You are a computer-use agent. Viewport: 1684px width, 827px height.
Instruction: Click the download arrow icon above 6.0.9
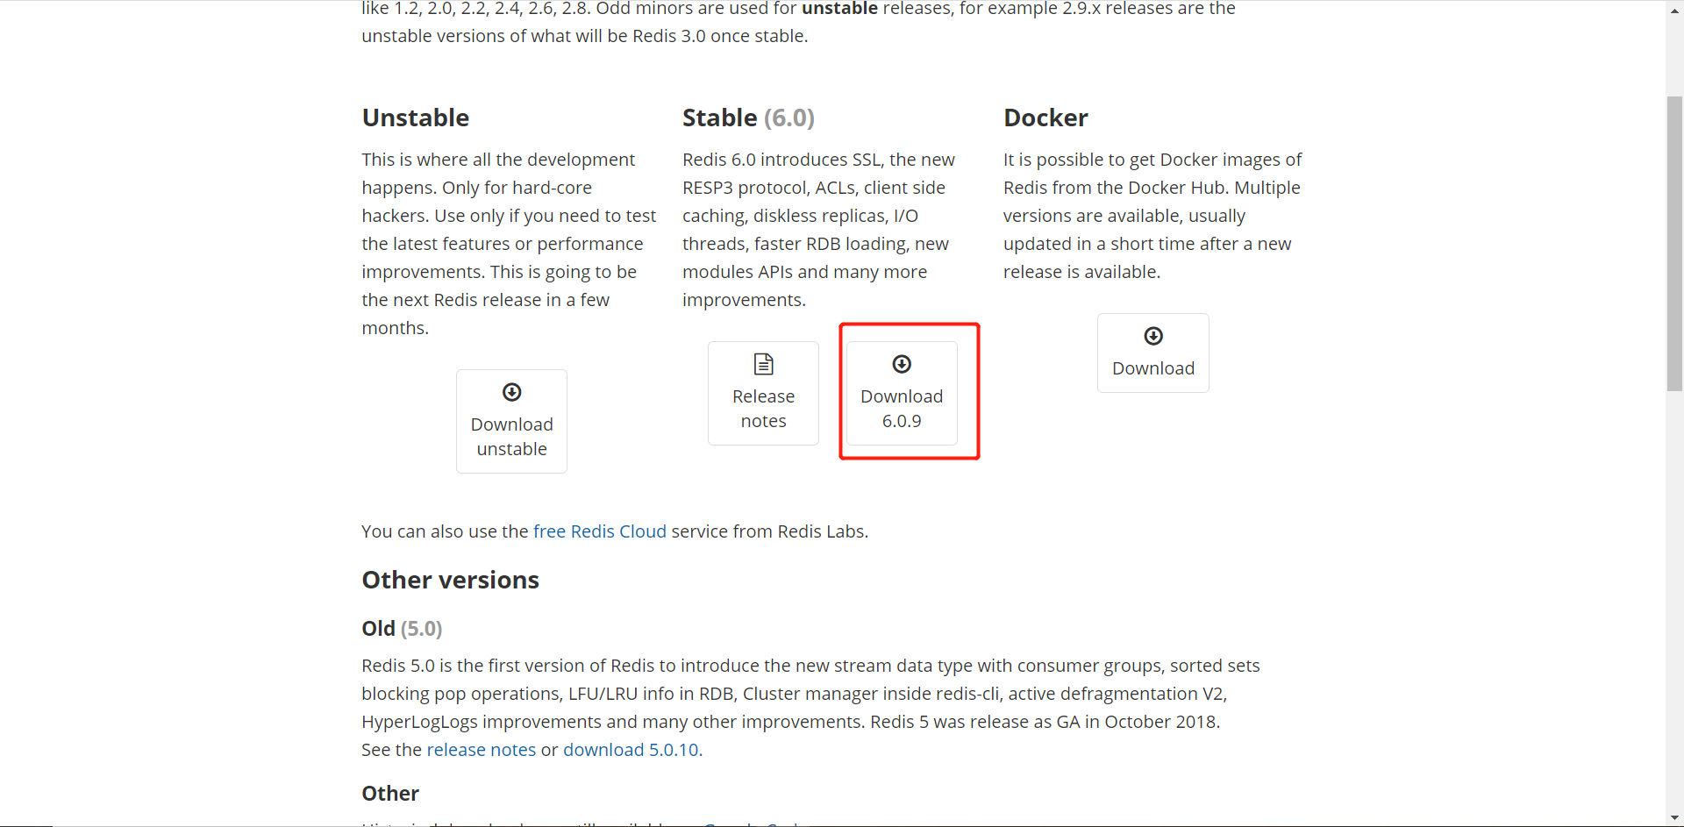click(x=902, y=364)
